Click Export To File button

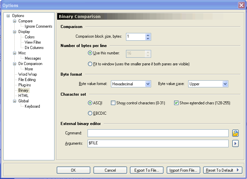(x=147, y=170)
